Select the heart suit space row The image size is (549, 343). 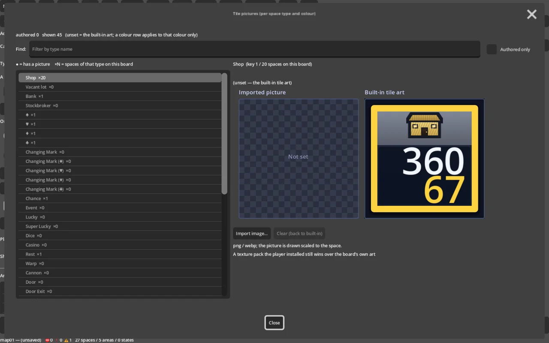coord(120,124)
